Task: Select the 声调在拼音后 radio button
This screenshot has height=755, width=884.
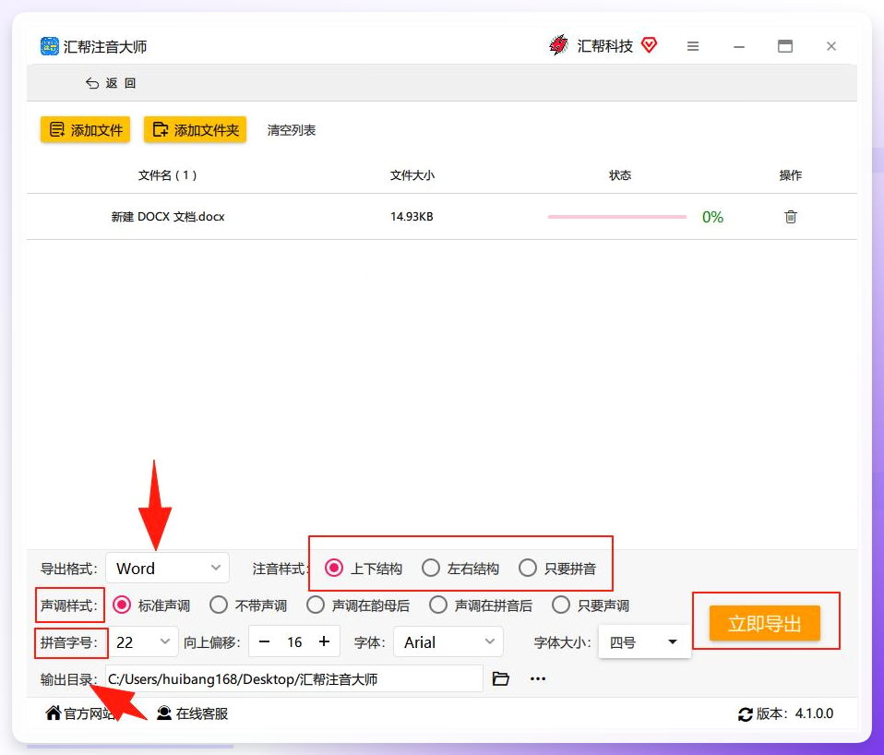Action: point(438,605)
